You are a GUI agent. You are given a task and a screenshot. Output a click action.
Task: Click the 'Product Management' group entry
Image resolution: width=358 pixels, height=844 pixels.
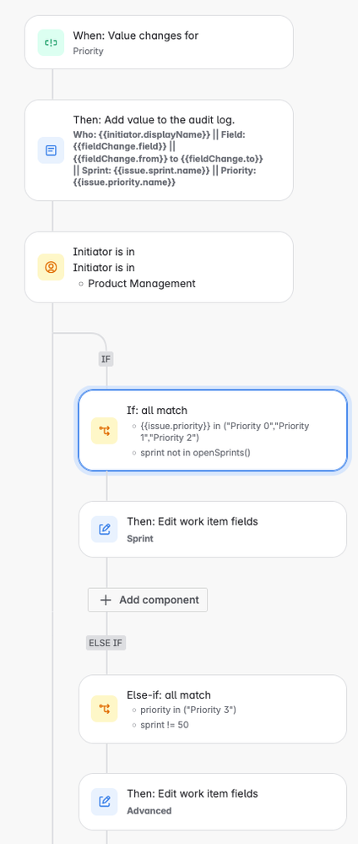pos(142,283)
